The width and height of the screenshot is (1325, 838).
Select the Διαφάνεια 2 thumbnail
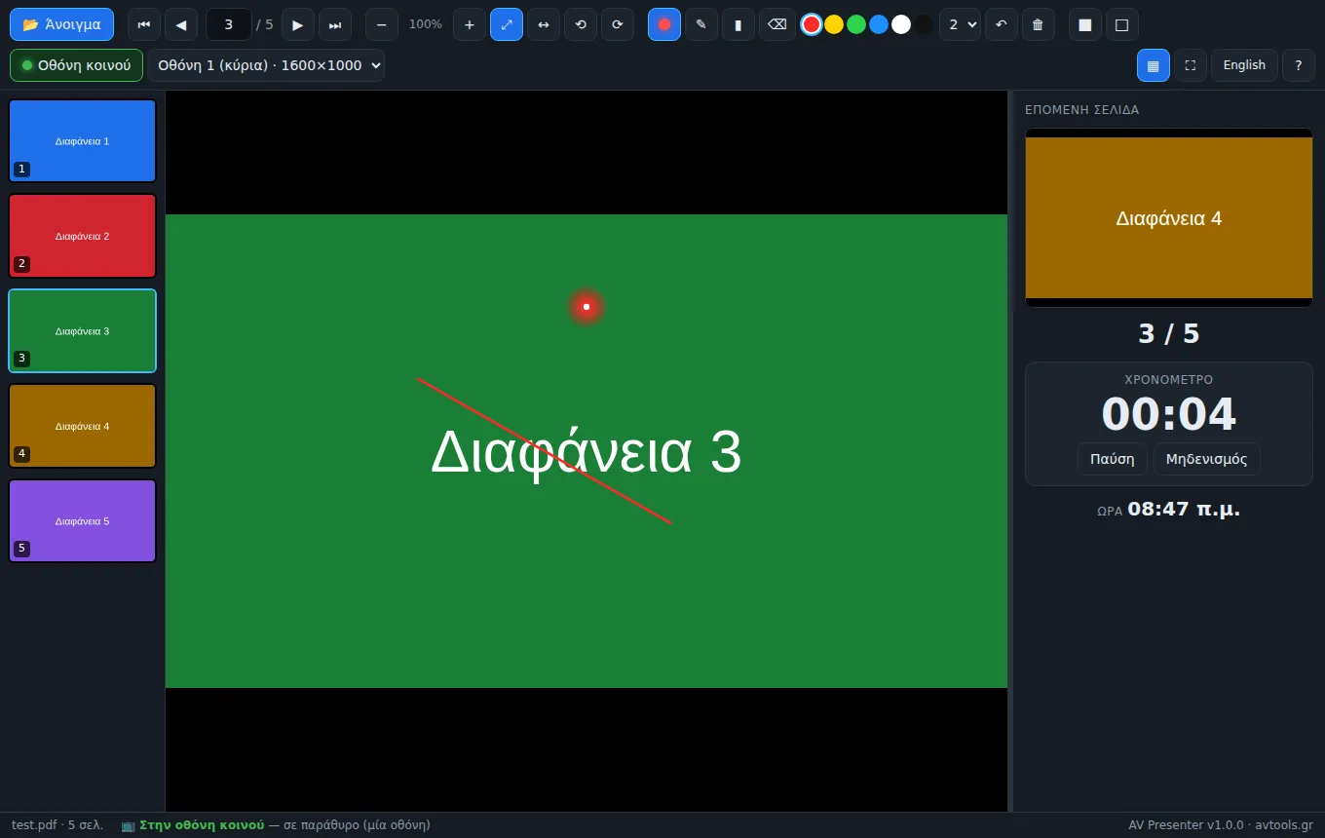(83, 236)
